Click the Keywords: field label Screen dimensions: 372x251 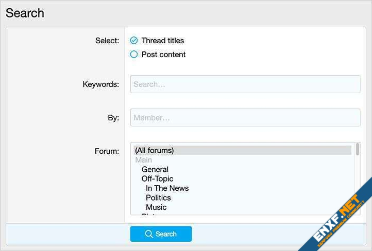click(x=100, y=84)
